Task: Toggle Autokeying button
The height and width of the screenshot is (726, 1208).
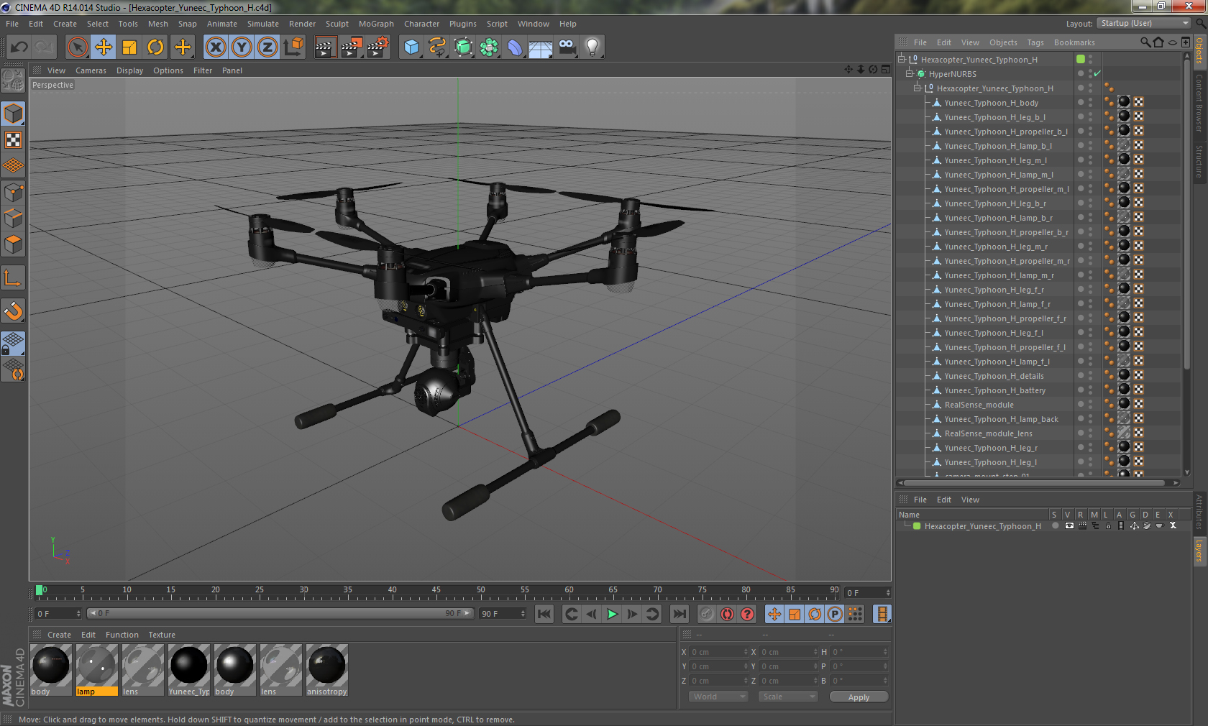Action: point(728,614)
